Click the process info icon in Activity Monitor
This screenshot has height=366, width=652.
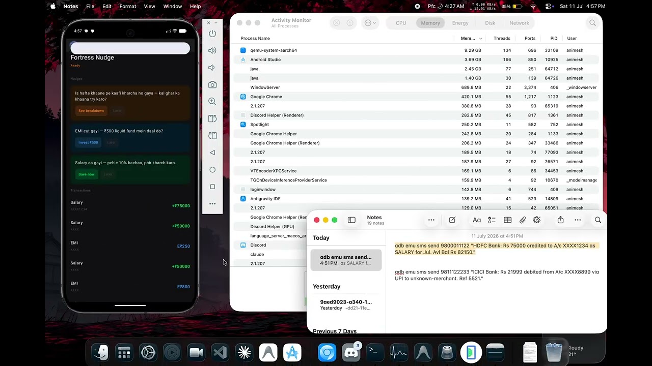point(350,23)
